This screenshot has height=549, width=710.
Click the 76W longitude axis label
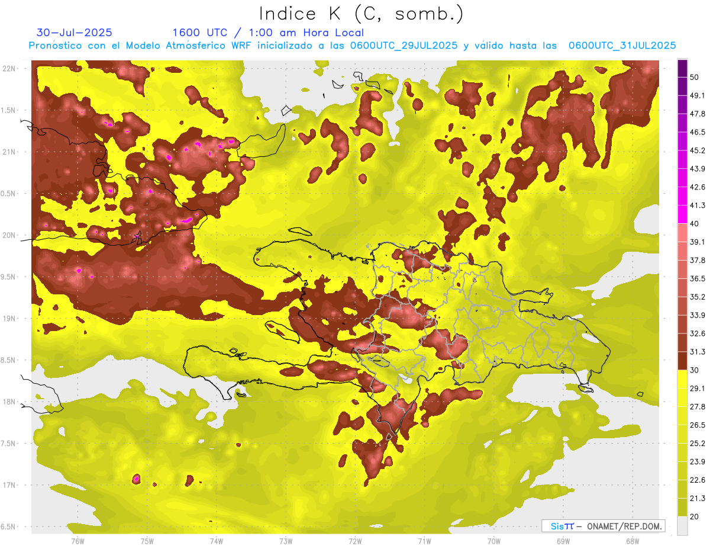pyautogui.click(x=78, y=541)
